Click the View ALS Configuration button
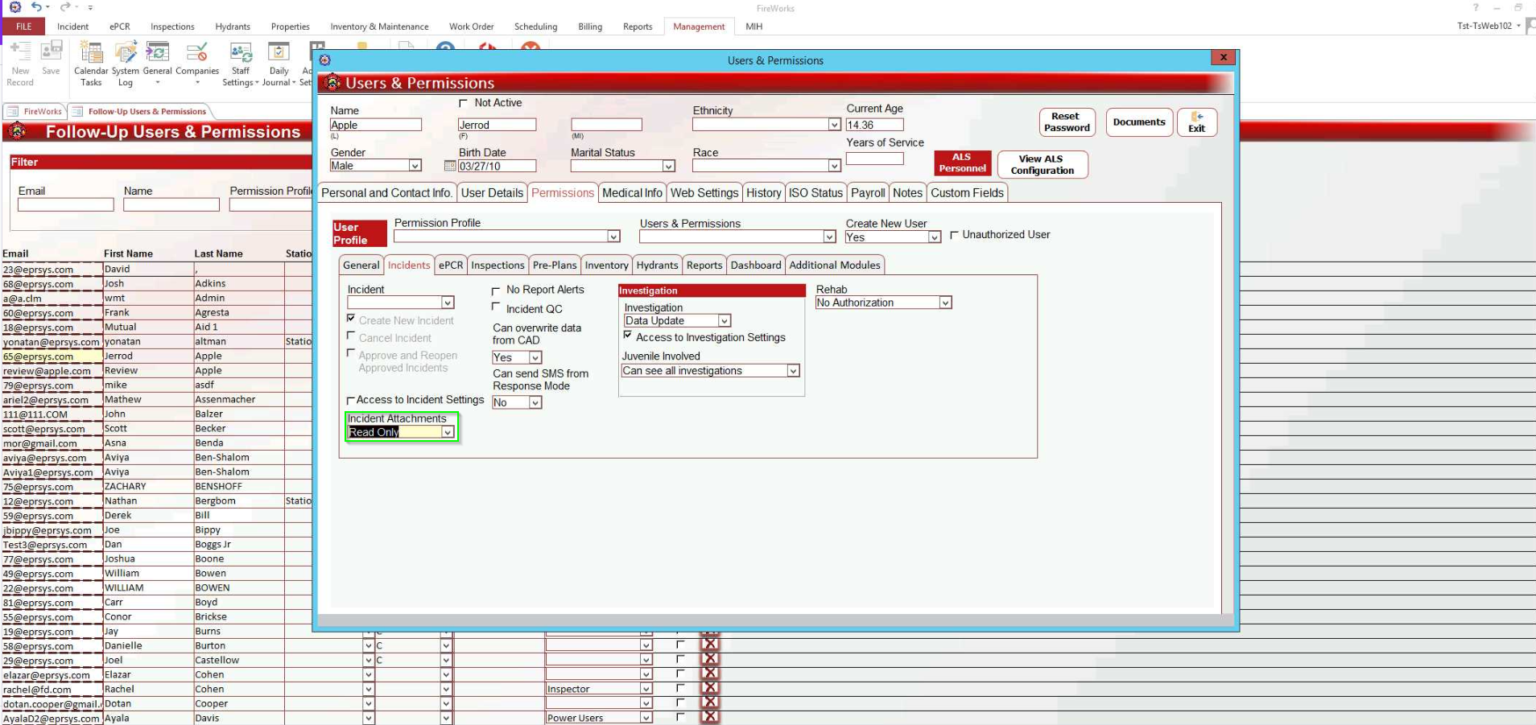This screenshot has width=1536, height=725. [x=1042, y=164]
